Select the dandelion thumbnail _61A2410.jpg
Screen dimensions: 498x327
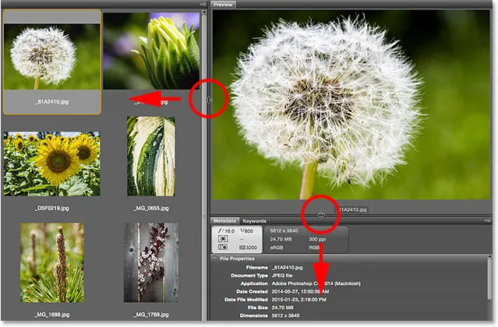51,51
